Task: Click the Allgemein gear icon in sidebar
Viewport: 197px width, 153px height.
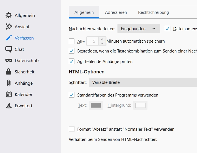Action: click(x=9, y=15)
